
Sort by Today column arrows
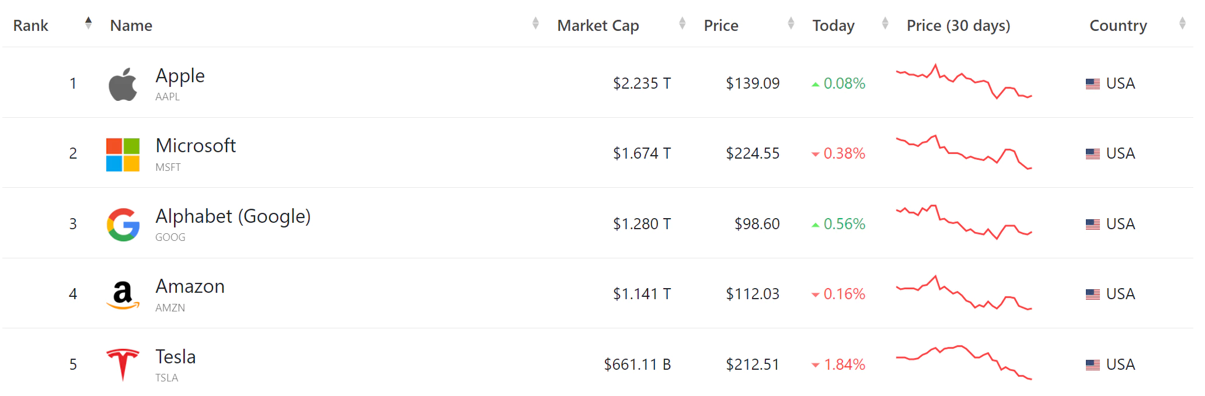click(x=885, y=23)
